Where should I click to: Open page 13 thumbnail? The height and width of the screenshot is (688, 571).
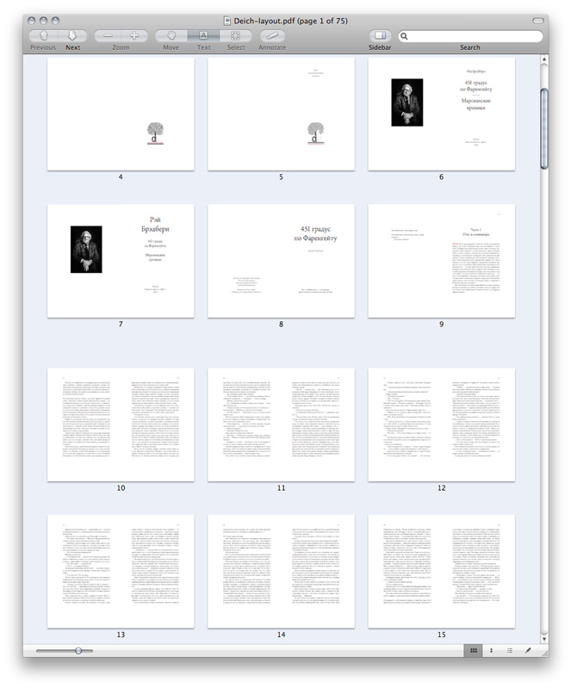pyautogui.click(x=121, y=572)
